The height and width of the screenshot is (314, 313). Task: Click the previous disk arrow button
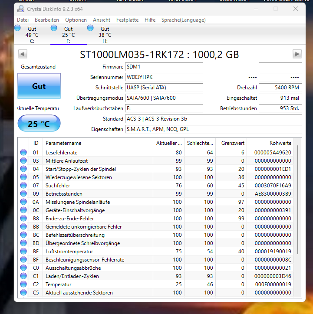coord(23,54)
